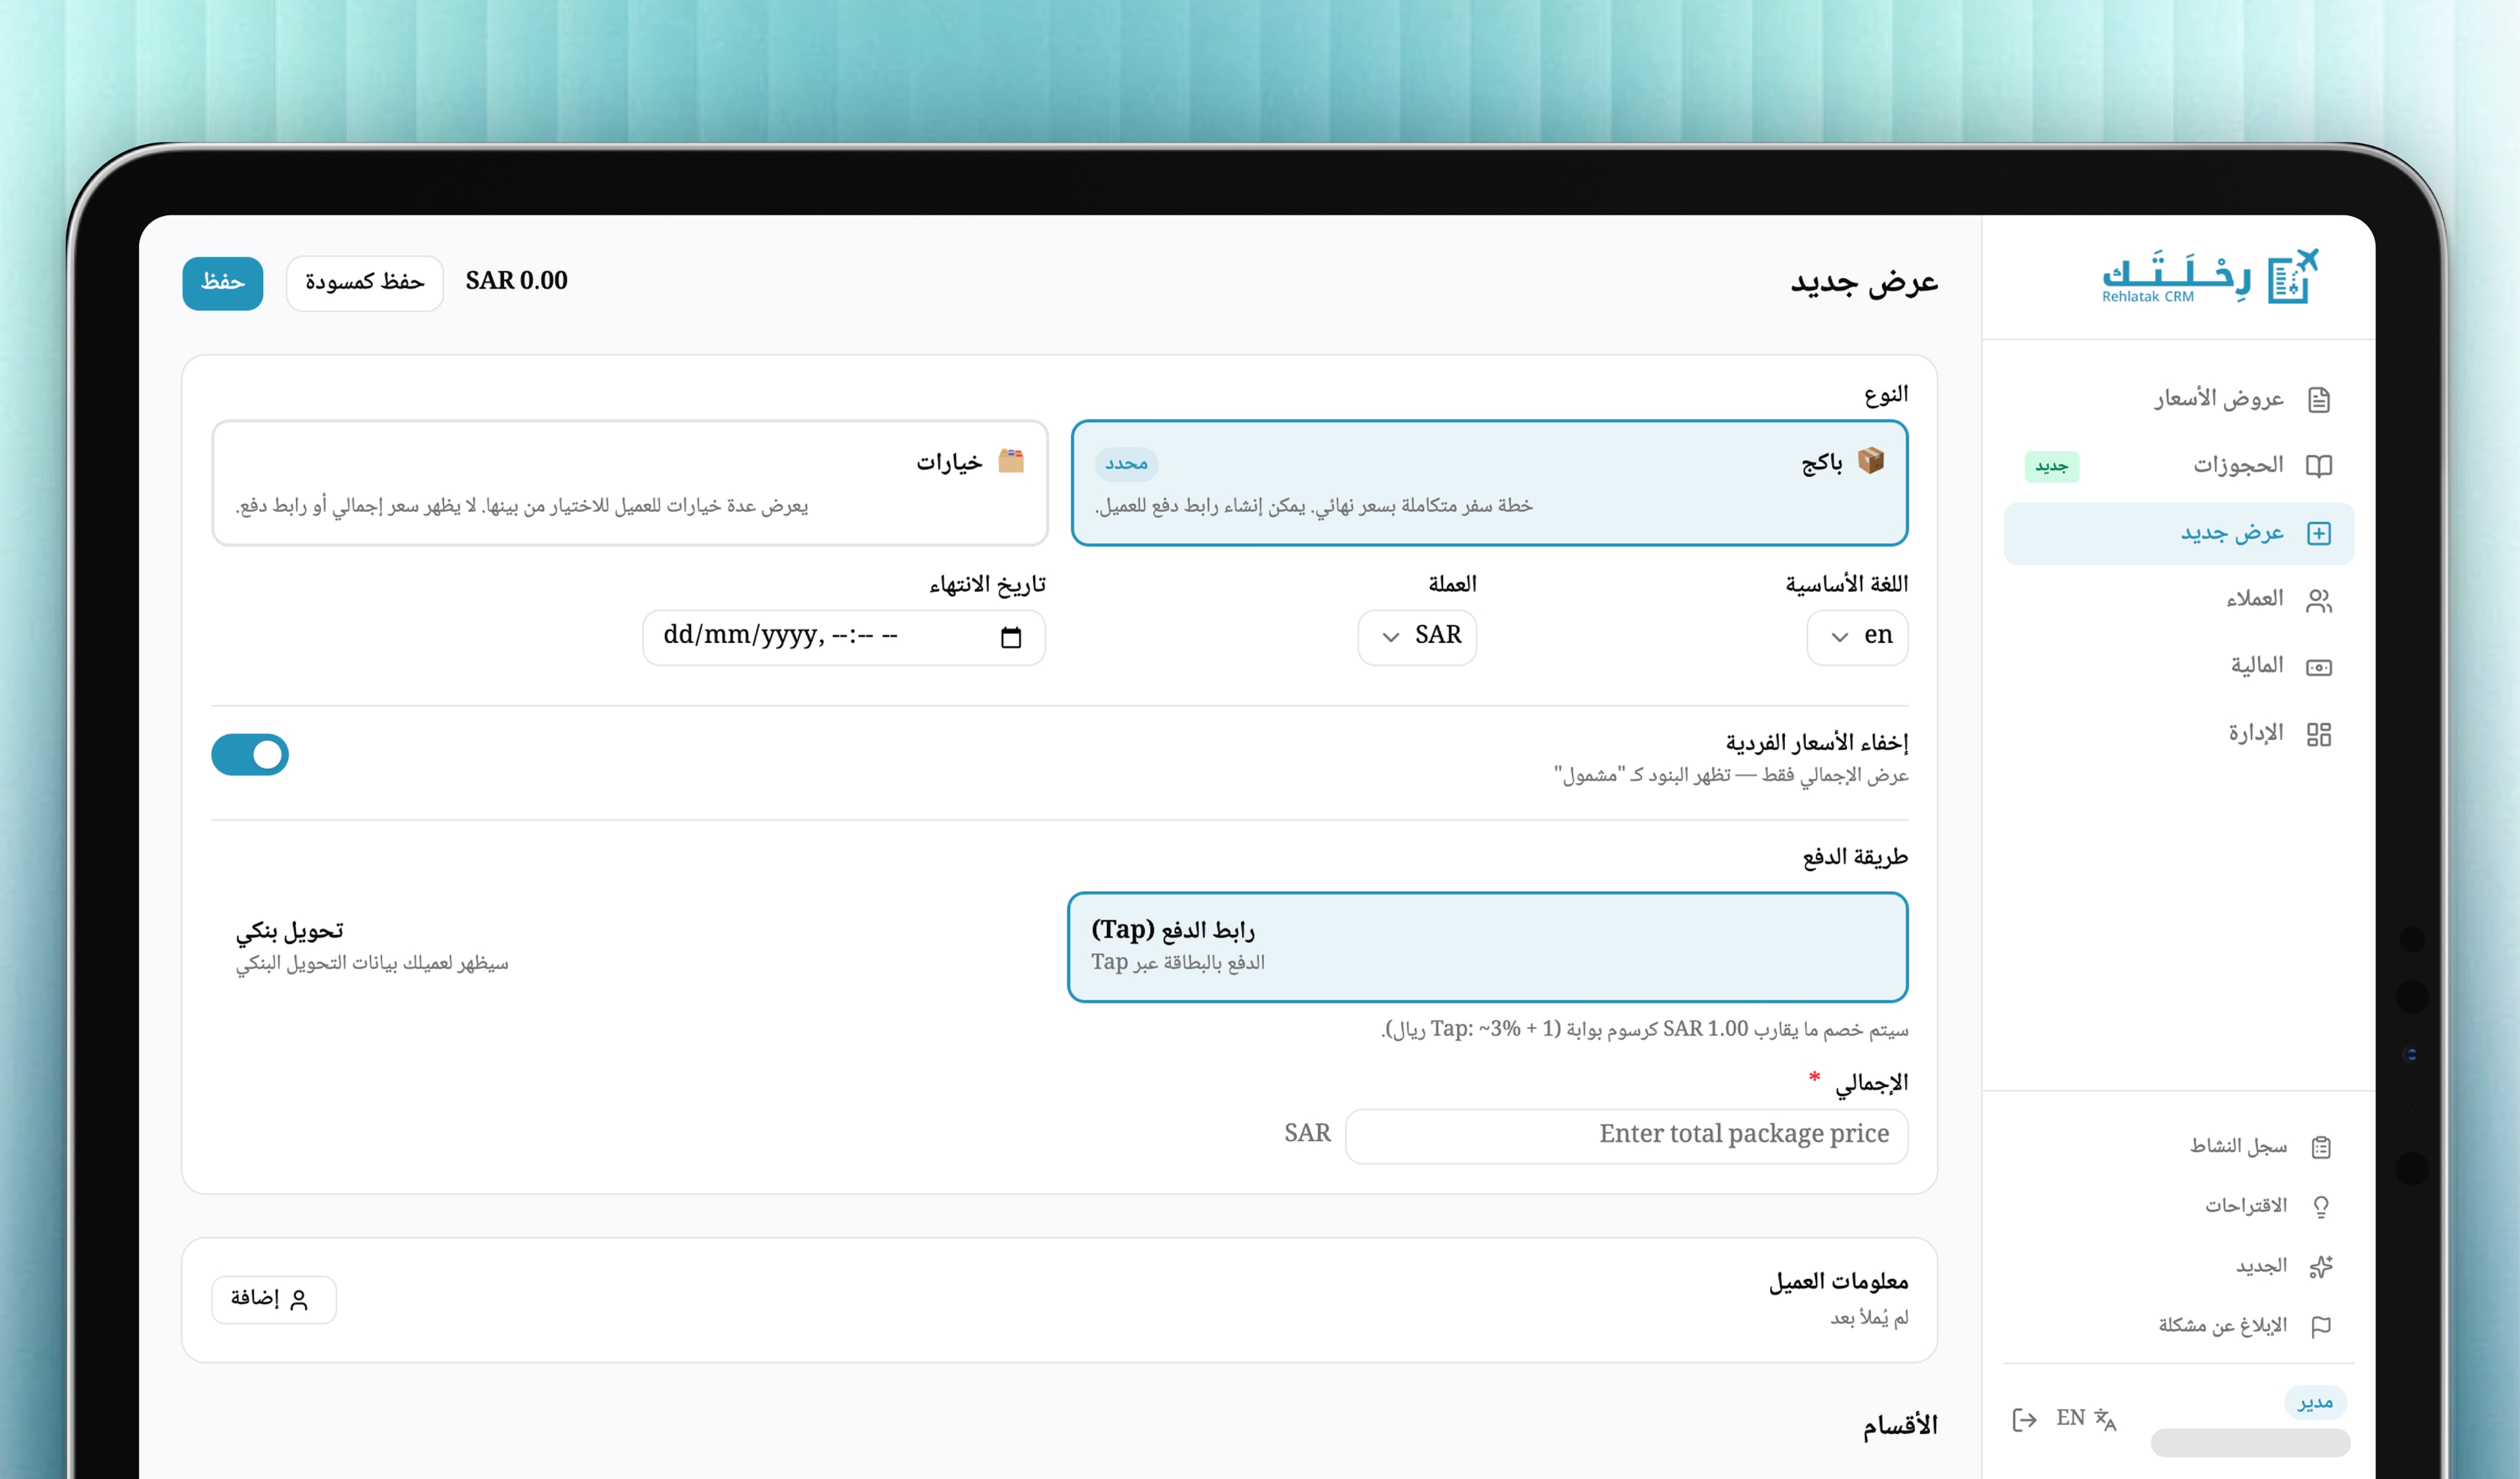The height and width of the screenshot is (1479, 2520).
Task: Choose تحويل بنكي payment method
Action: coord(630,947)
